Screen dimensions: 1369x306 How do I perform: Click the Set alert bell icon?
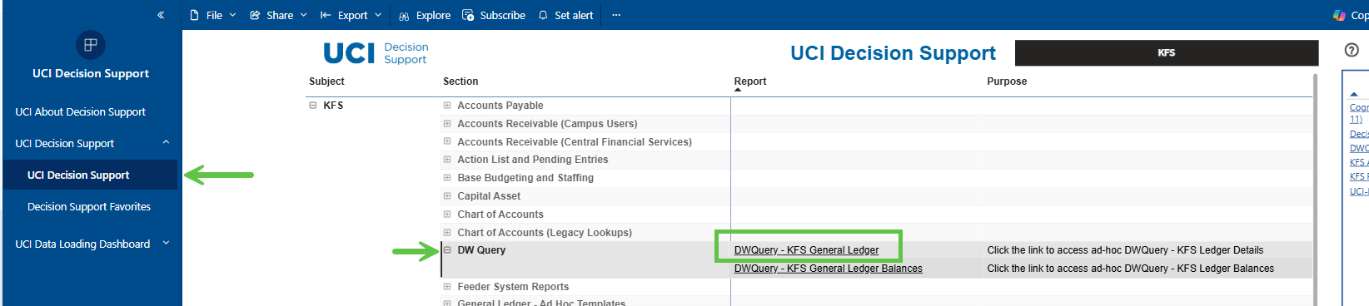[543, 15]
